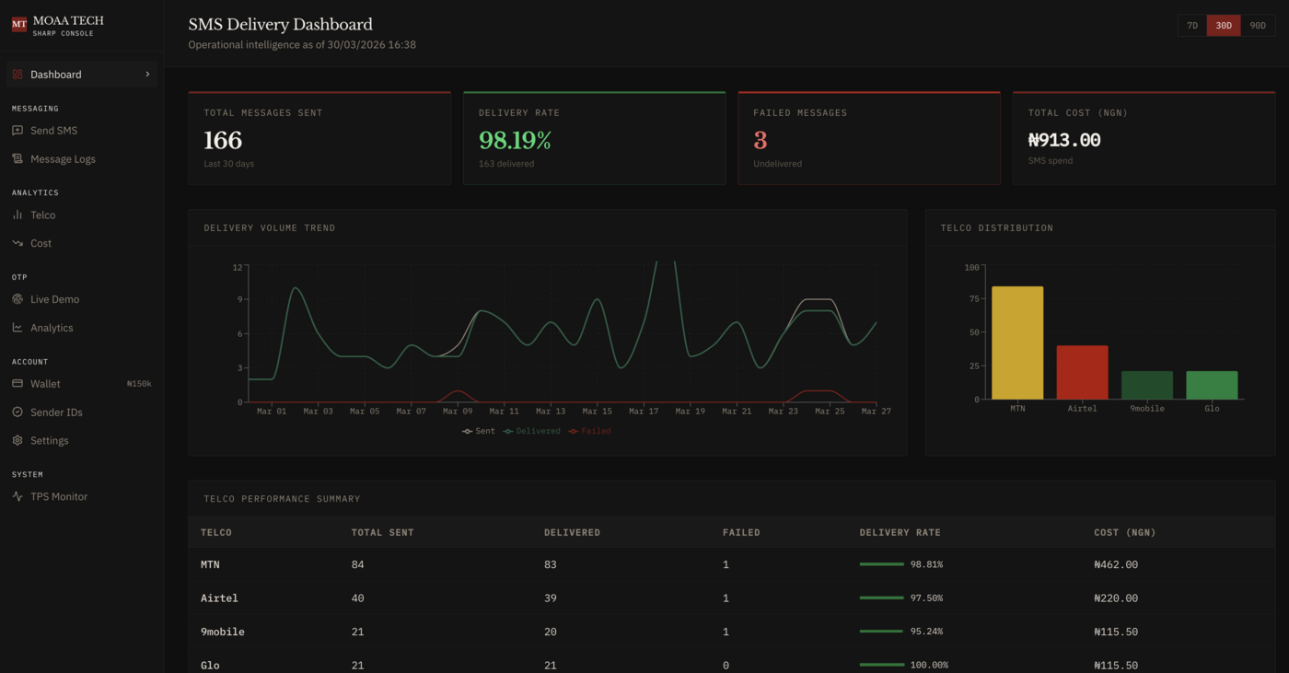Hide the Failed series in chart legend

pos(590,431)
